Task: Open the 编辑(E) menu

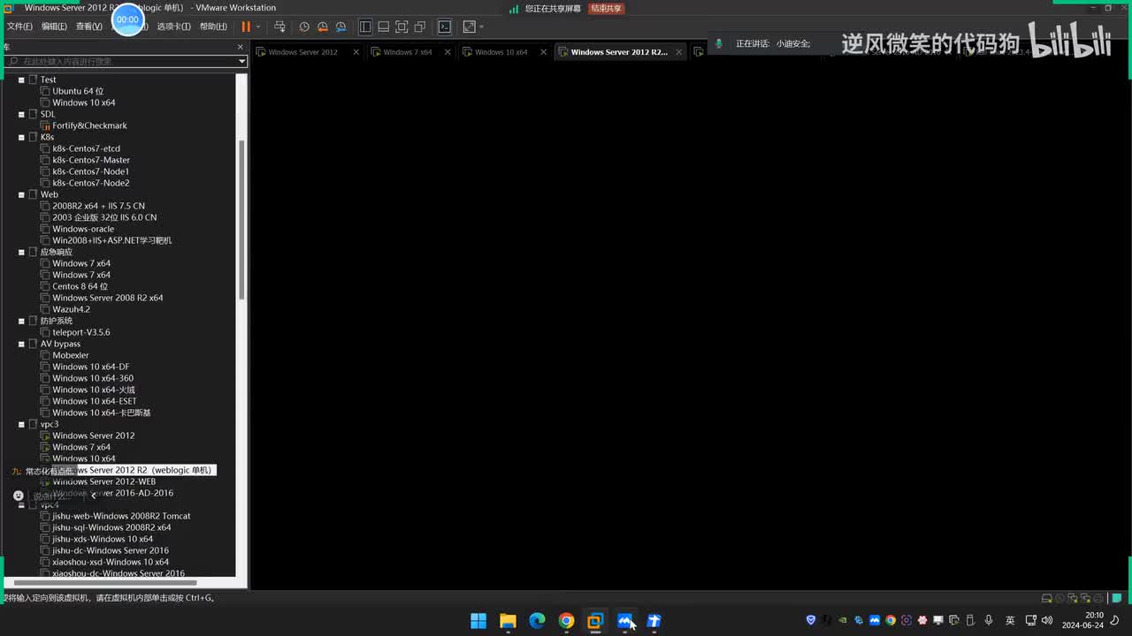Action: coord(54,26)
